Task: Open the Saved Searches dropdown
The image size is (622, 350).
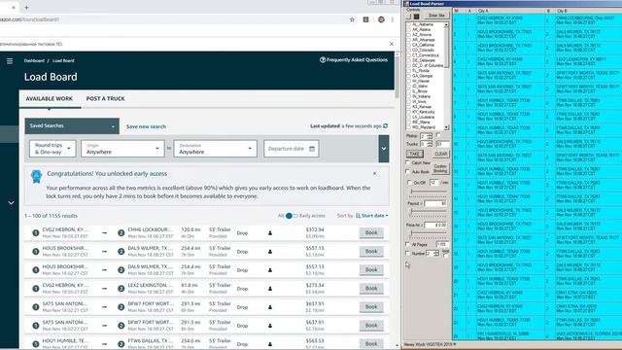Action: click(72, 125)
